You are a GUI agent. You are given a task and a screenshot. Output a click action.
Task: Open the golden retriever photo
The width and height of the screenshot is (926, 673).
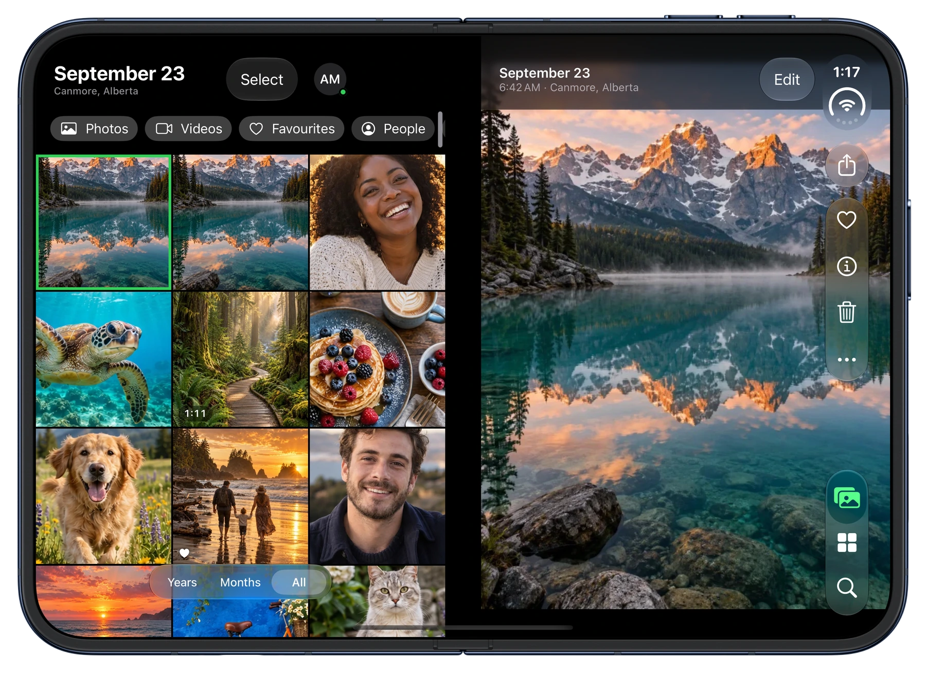pos(104,496)
